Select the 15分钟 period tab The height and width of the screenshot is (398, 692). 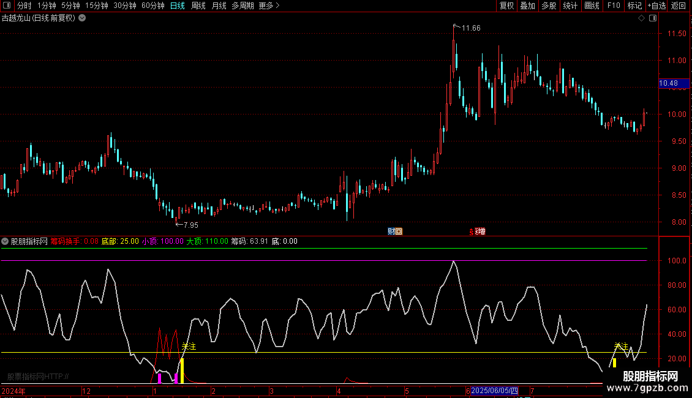(97, 6)
